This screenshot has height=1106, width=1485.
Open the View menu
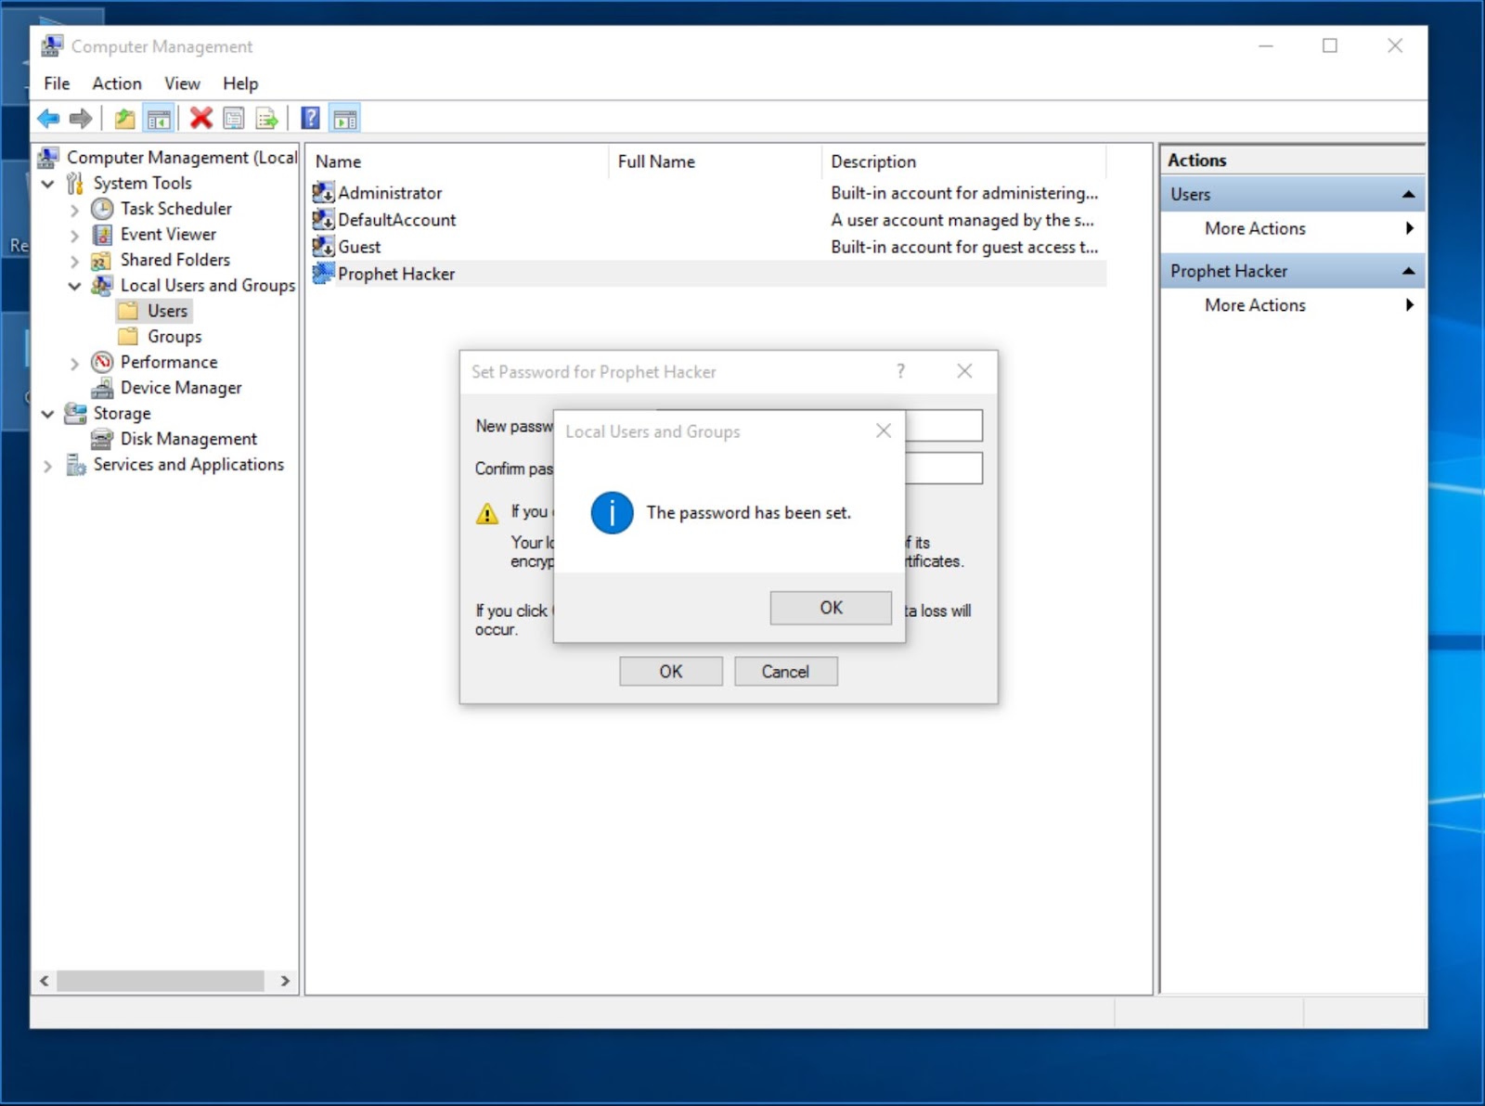tap(182, 84)
